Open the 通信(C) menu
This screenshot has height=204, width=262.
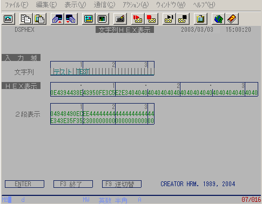point(104,5)
